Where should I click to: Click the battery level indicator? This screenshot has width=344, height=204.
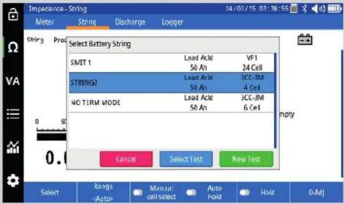click(x=334, y=9)
